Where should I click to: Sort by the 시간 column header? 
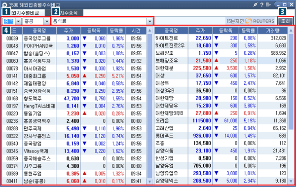tap(136, 31)
